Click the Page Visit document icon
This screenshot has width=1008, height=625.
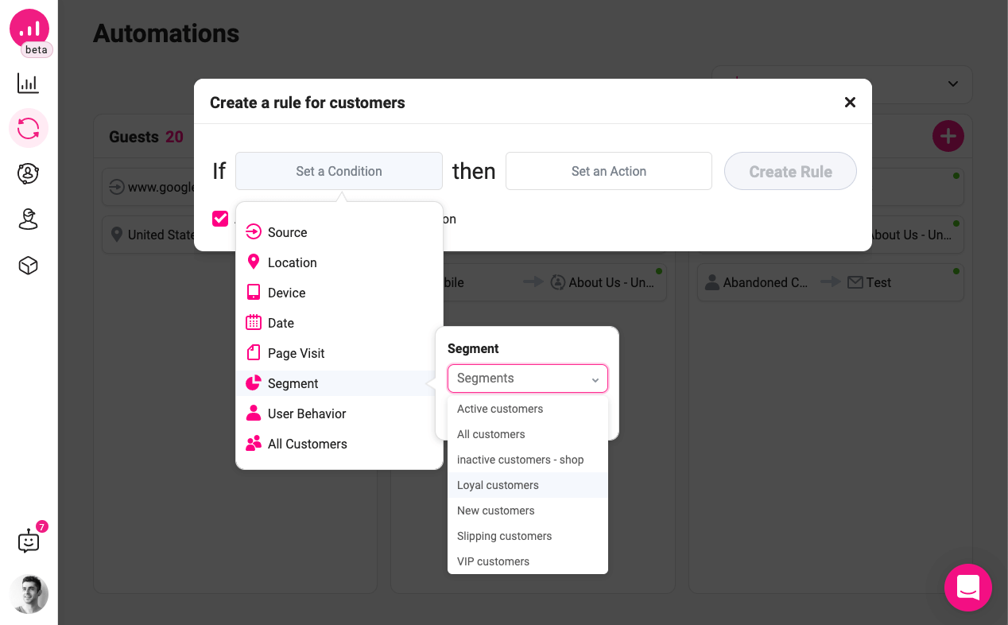254,352
